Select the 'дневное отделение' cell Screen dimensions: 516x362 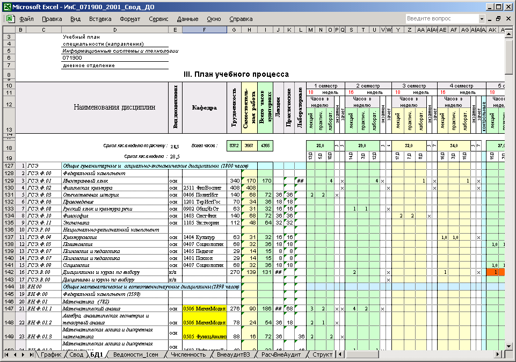coord(115,65)
